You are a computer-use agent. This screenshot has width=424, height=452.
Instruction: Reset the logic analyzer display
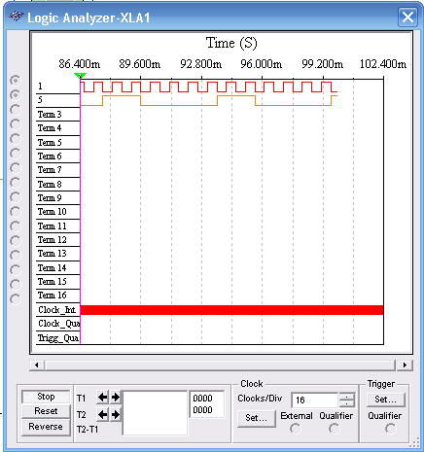[x=46, y=411]
